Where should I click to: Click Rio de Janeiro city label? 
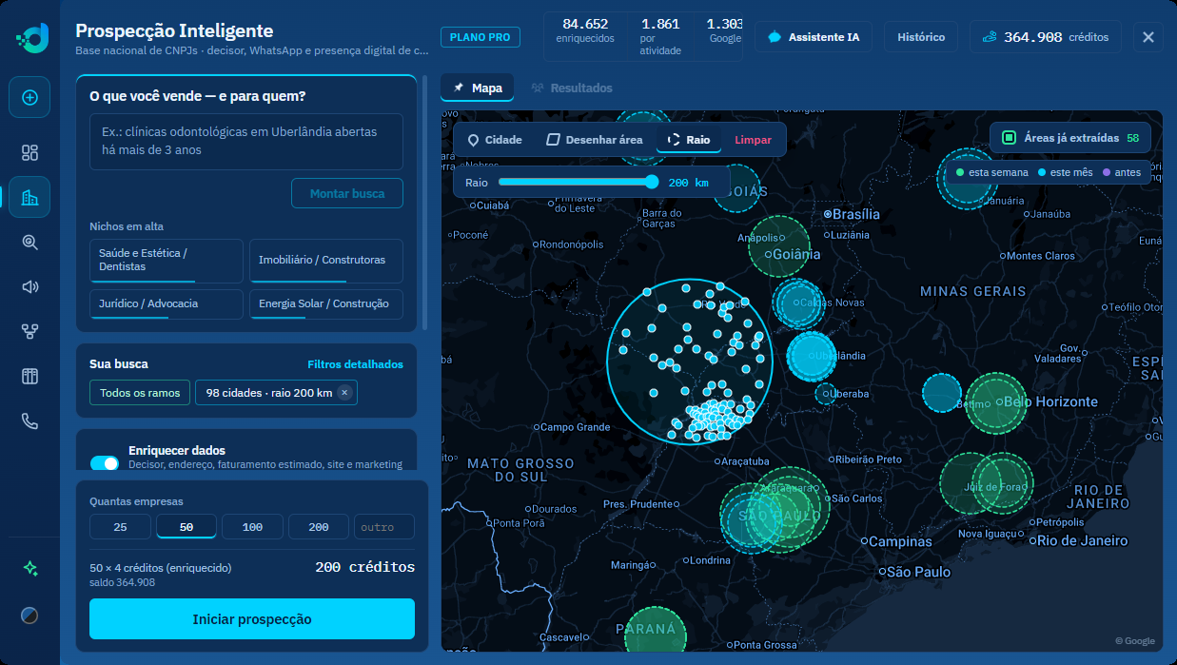1082,540
